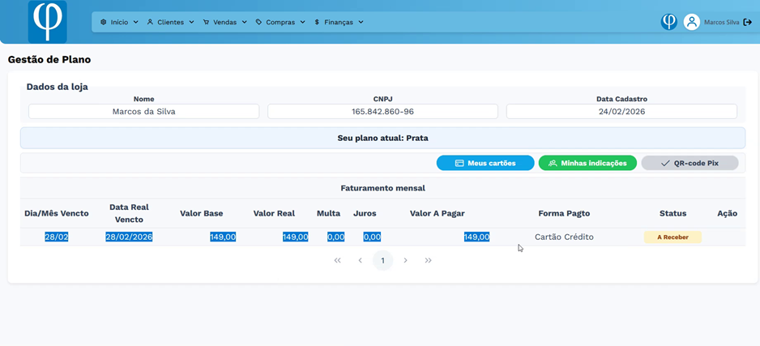Jump to the last page arrow
The image size is (760, 346).
[428, 260]
